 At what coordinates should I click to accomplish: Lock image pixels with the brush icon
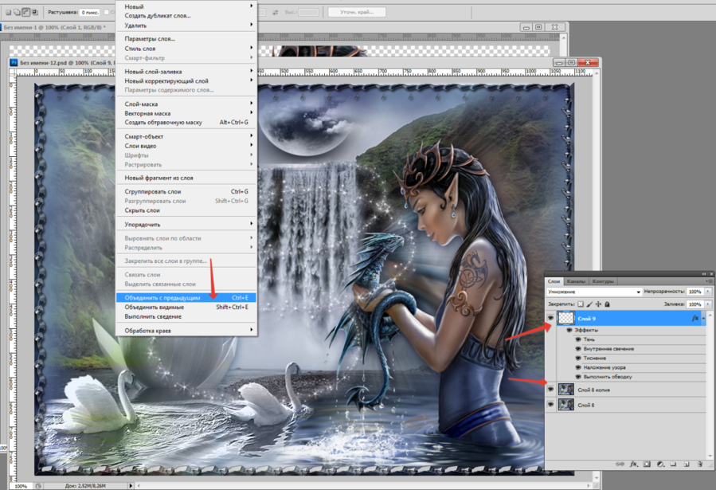(589, 304)
